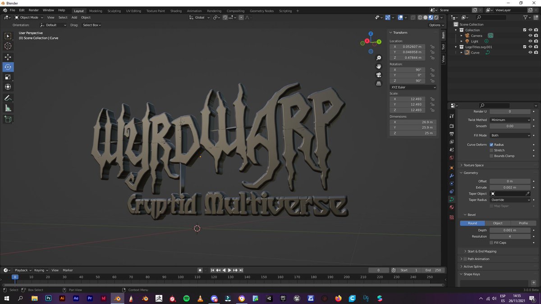Select the Cursor tool in the toolbar

point(8,46)
